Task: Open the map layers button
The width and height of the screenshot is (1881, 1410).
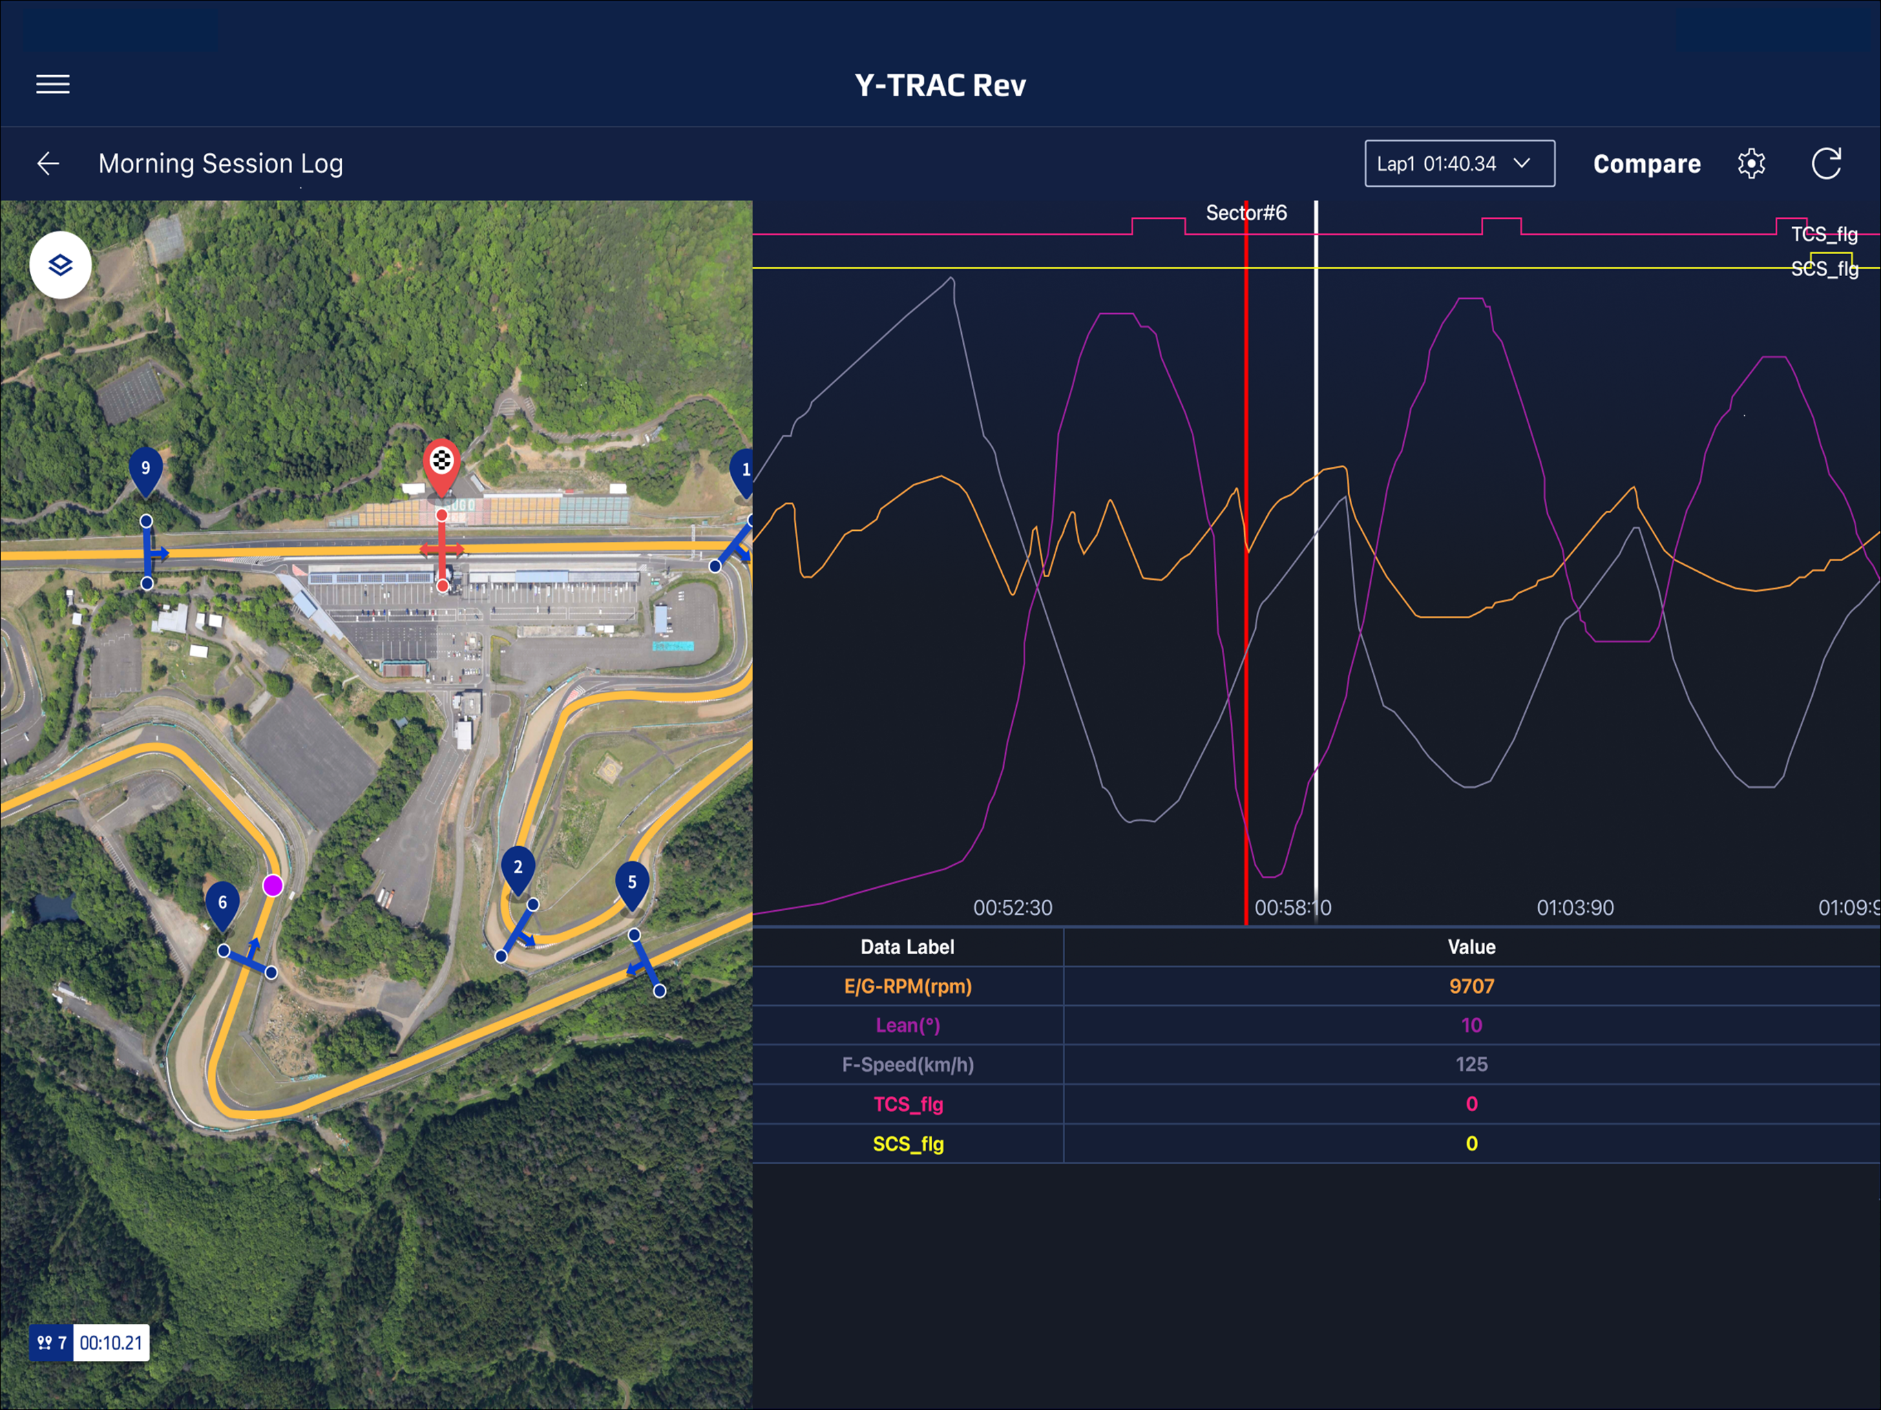Action: (61, 264)
